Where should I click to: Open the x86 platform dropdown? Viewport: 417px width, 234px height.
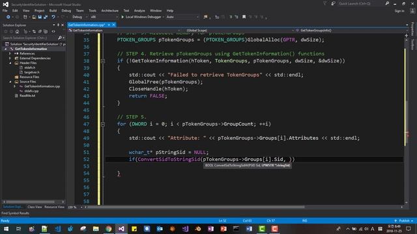point(104,17)
